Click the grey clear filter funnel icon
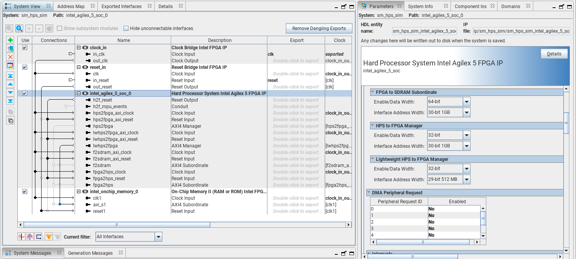The width and height of the screenshot is (576, 259). [57, 237]
